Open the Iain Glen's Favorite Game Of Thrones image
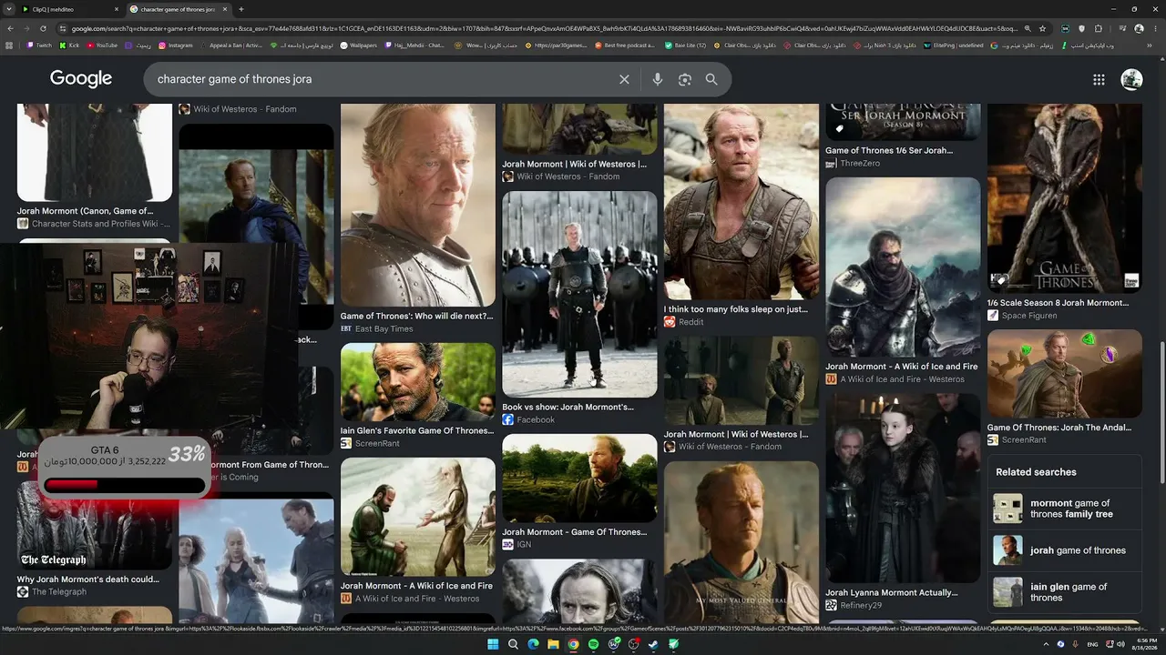 pyautogui.click(x=418, y=382)
